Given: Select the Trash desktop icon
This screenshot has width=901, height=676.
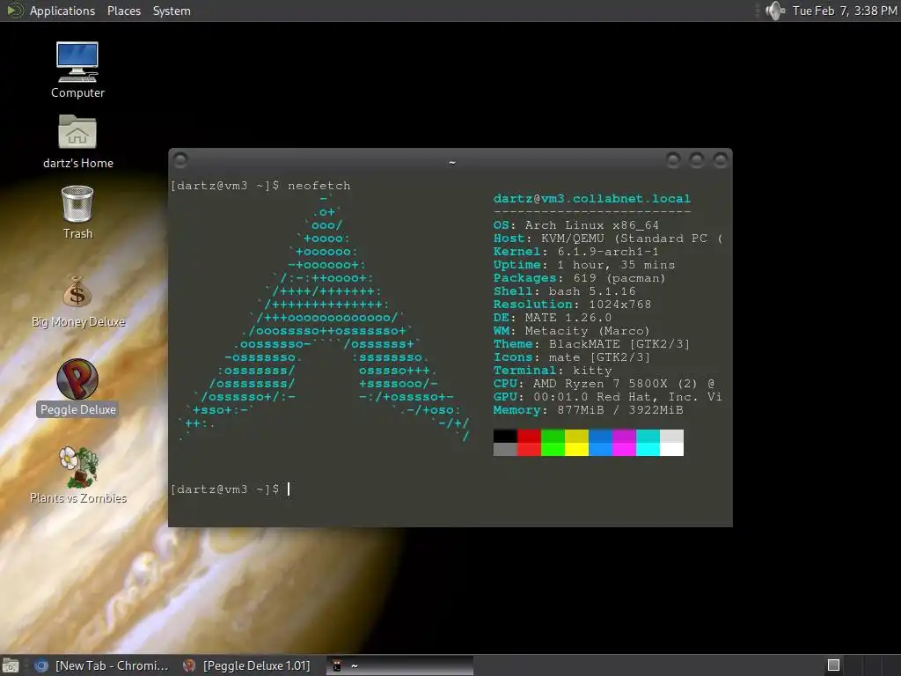Looking at the screenshot, I should point(77,212).
